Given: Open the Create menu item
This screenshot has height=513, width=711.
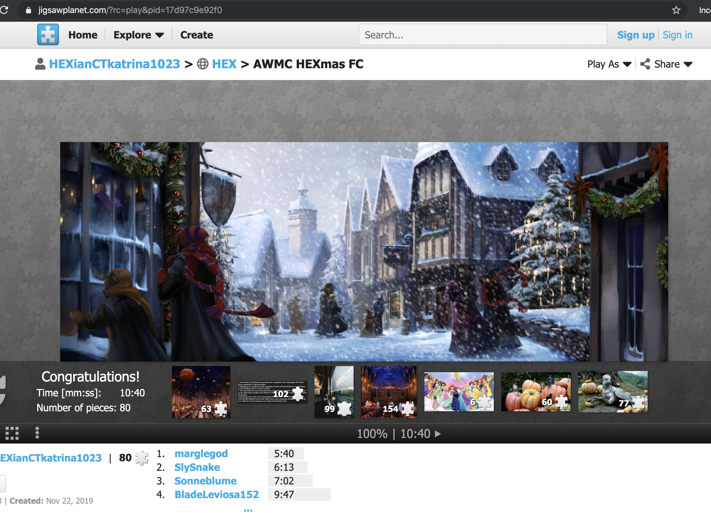Looking at the screenshot, I should point(197,35).
